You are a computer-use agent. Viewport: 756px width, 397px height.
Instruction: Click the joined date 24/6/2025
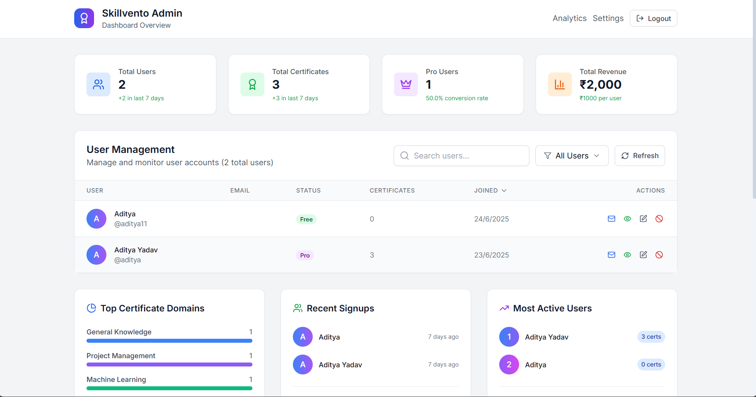tap(491, 219)
